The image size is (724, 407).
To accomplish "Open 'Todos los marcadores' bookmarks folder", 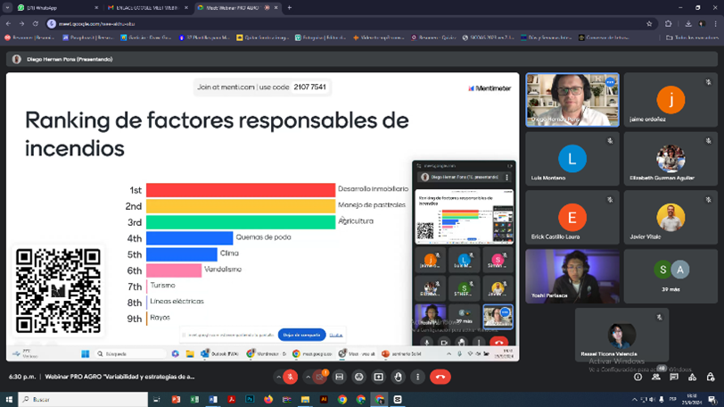I will [x=691, y=37].
